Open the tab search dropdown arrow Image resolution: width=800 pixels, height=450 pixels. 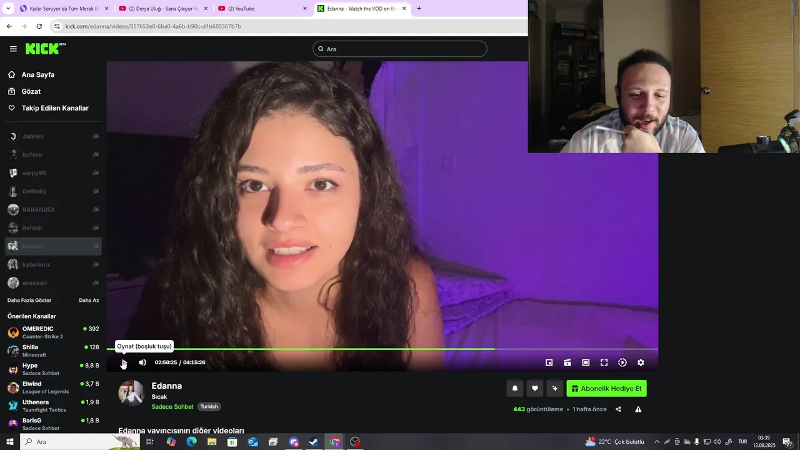(7, 9)
